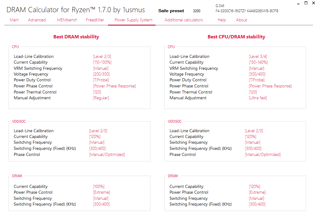Screen dimensions: 318x215
Task: Click the Best DRAM stability heading
Action: [76, 37]
